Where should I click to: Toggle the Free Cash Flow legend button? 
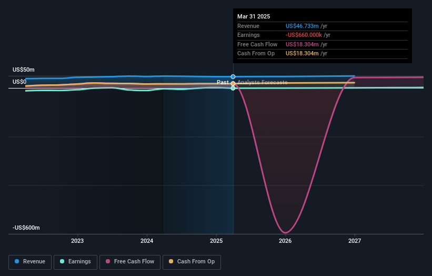pyautogui.click(x=130, y=262)
